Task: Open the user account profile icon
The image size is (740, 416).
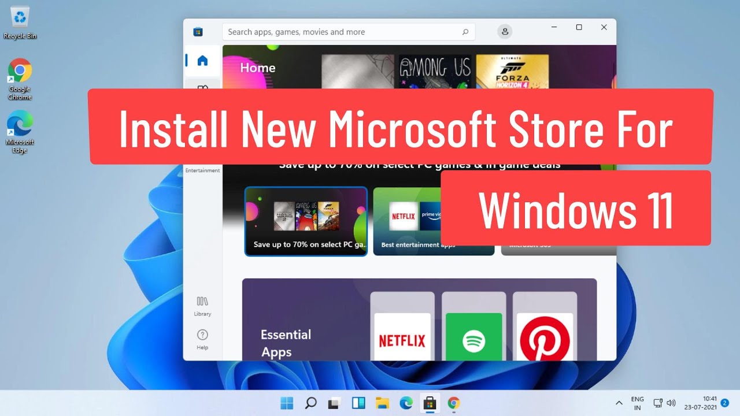Action: 505,32
